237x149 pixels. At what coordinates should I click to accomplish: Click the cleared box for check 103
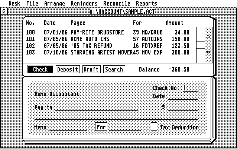(201, 52)
